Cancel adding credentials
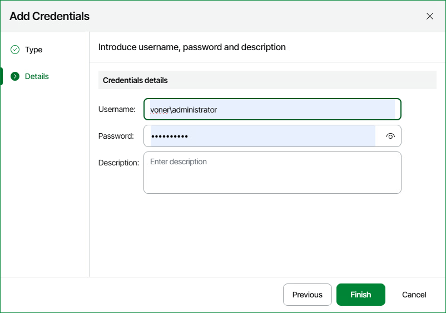 tap(414, 295)
